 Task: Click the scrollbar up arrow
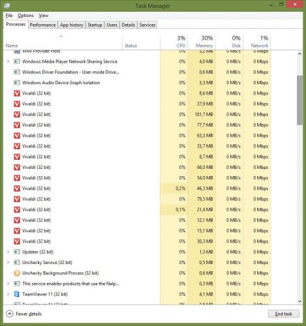pos(299,53)
